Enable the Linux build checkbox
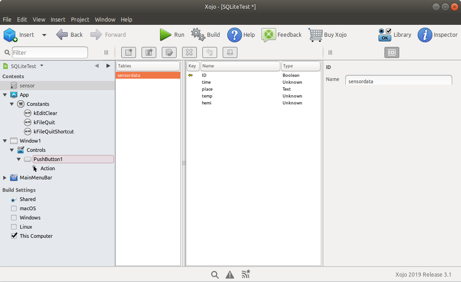461x282 pixels. [x=14, y=227]
